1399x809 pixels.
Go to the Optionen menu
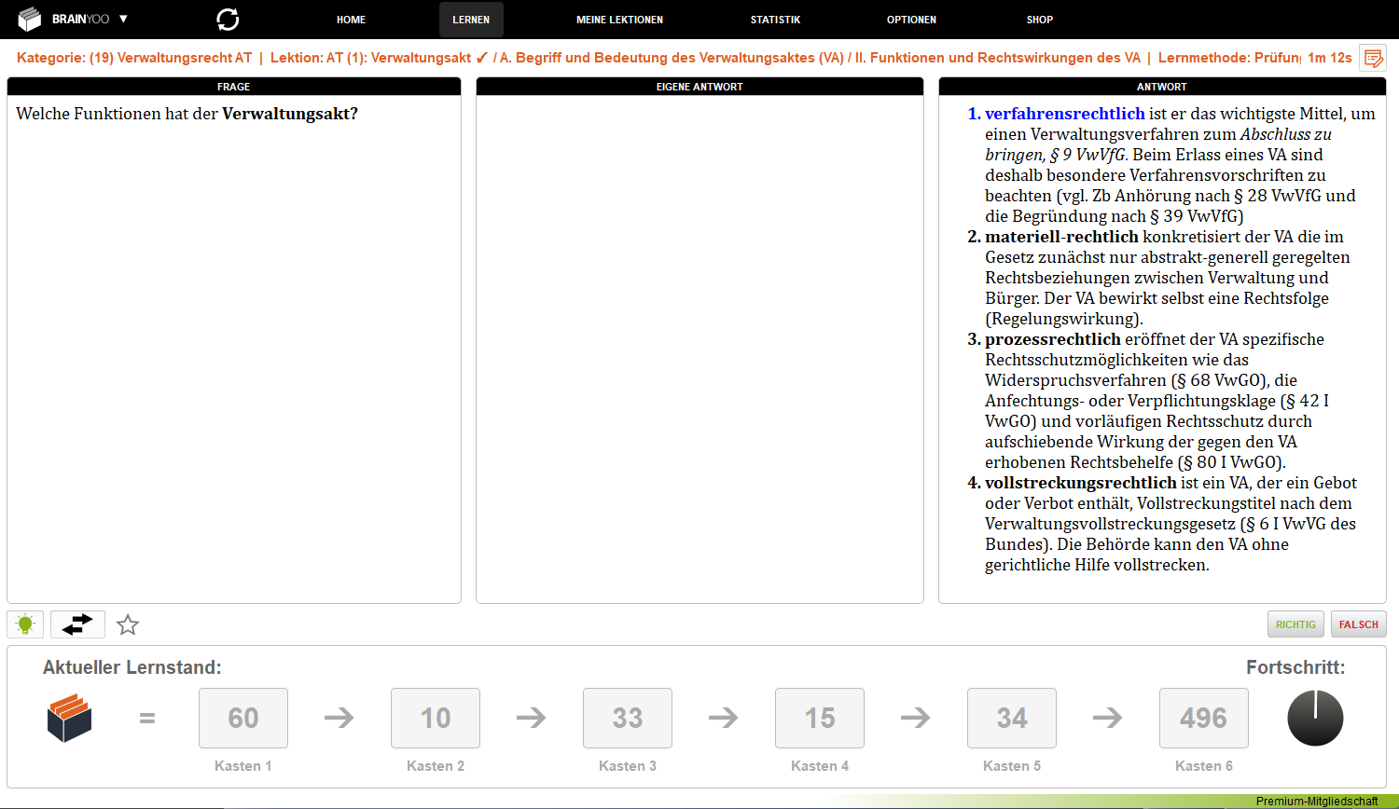911,20
